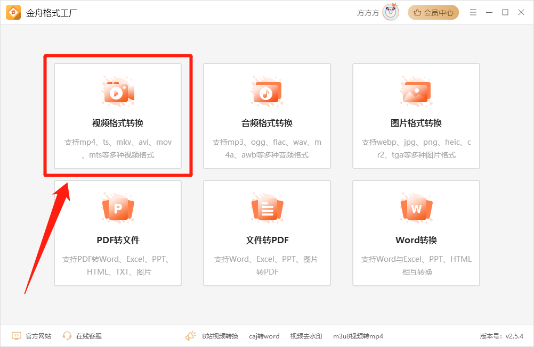Click the B站视频转换 shortcut link
The width and height of the screenshot is (534, 347).
coord(220,336)
